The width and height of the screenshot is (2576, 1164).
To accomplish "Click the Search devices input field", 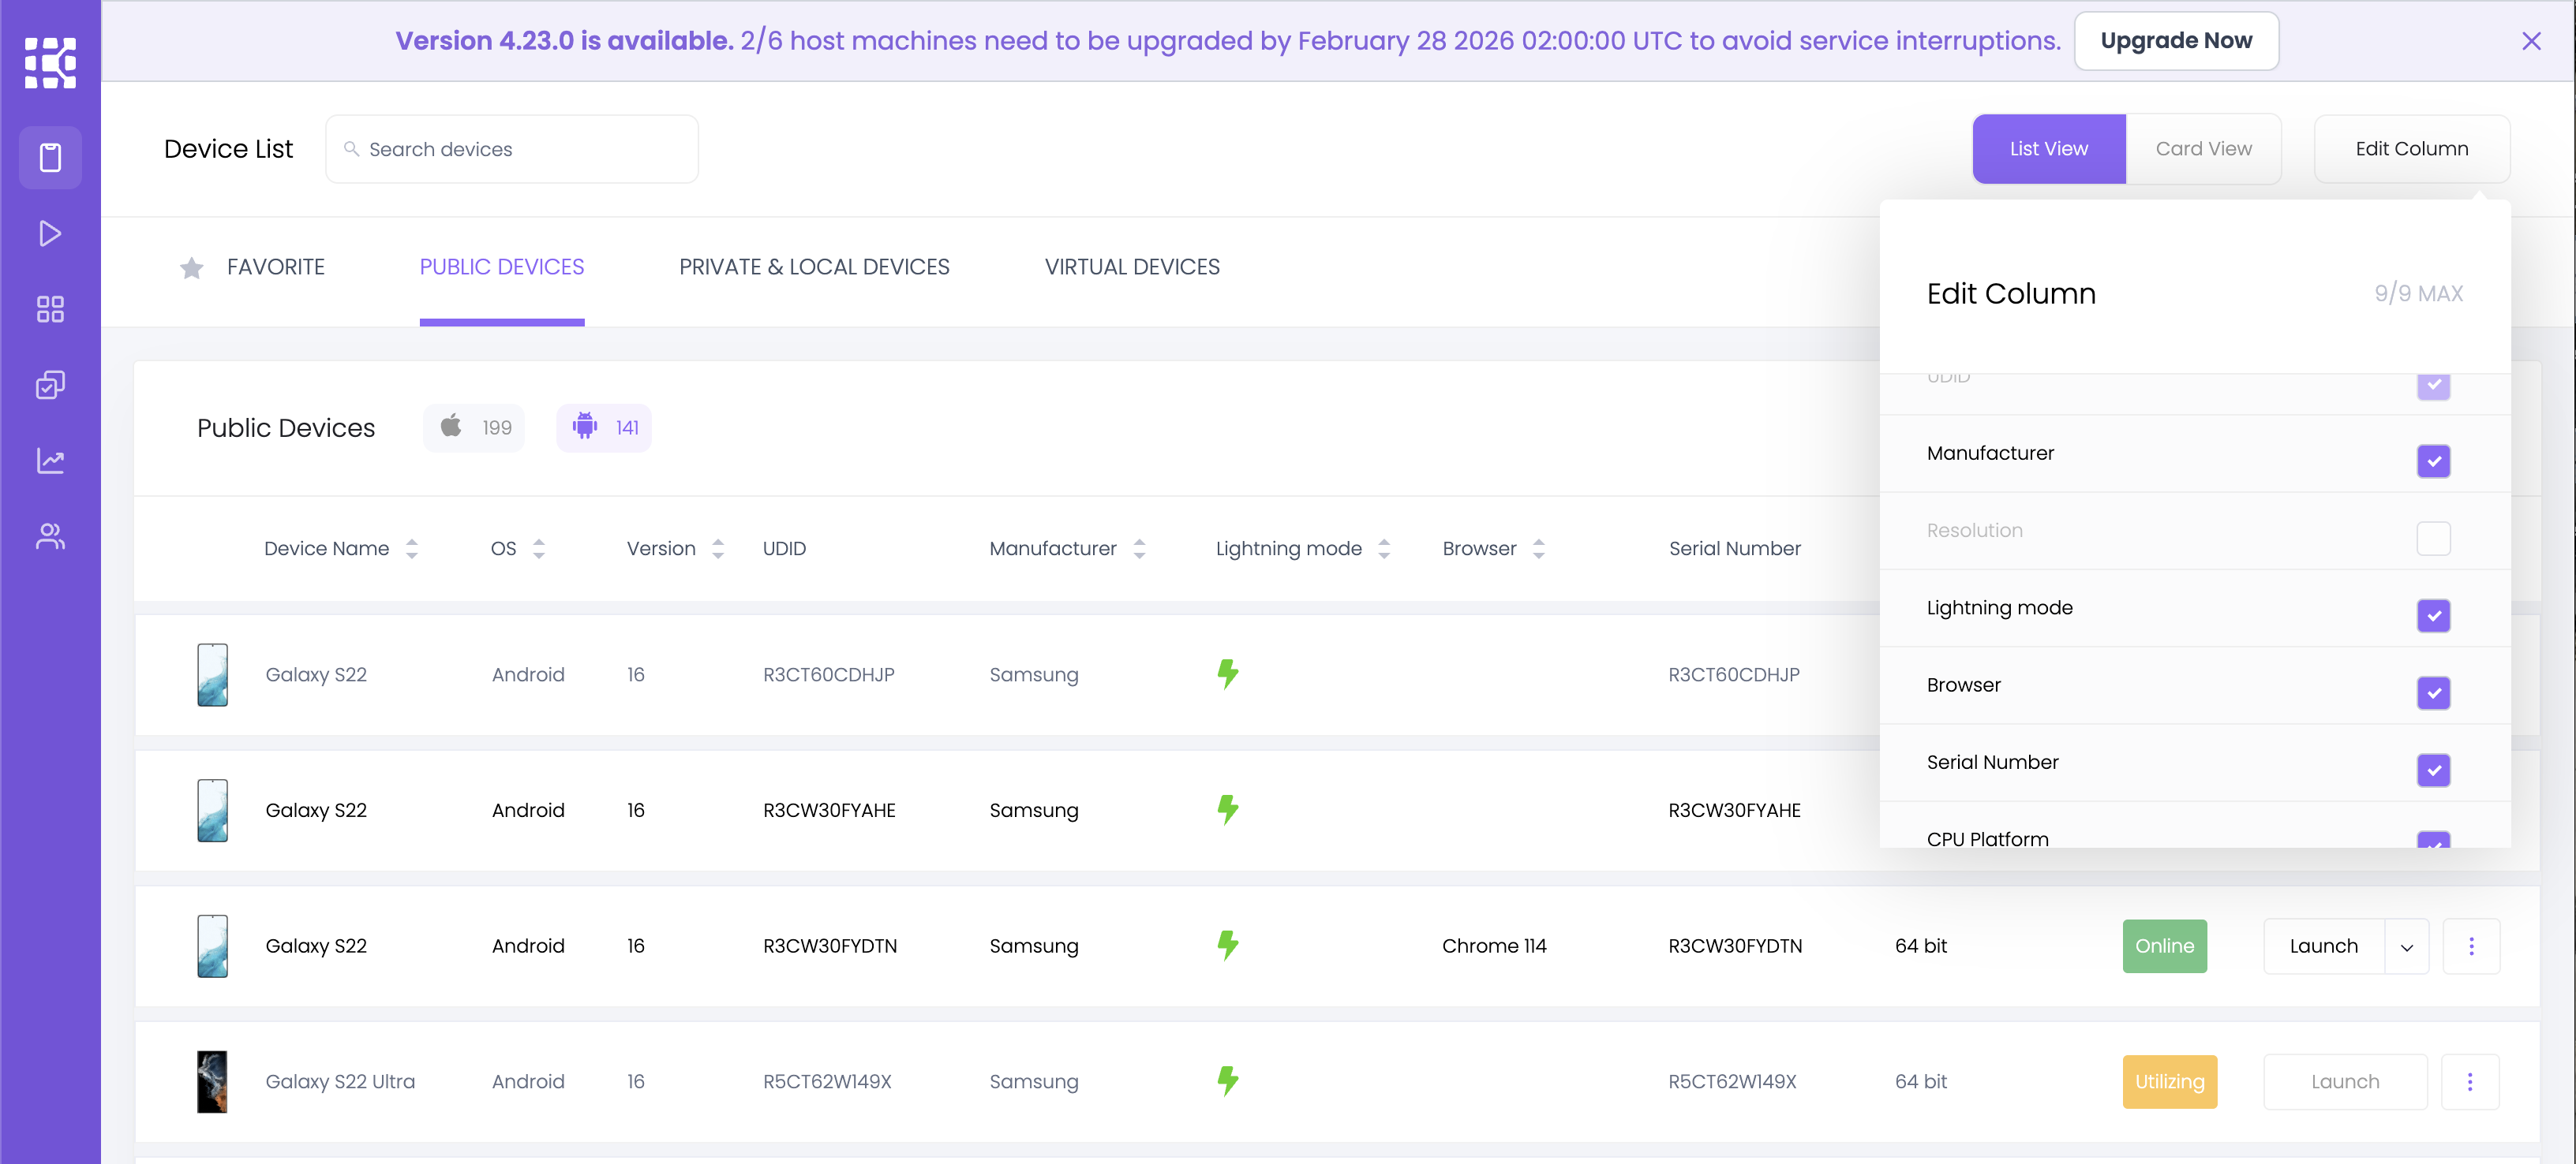I will [x=512, y=149].
